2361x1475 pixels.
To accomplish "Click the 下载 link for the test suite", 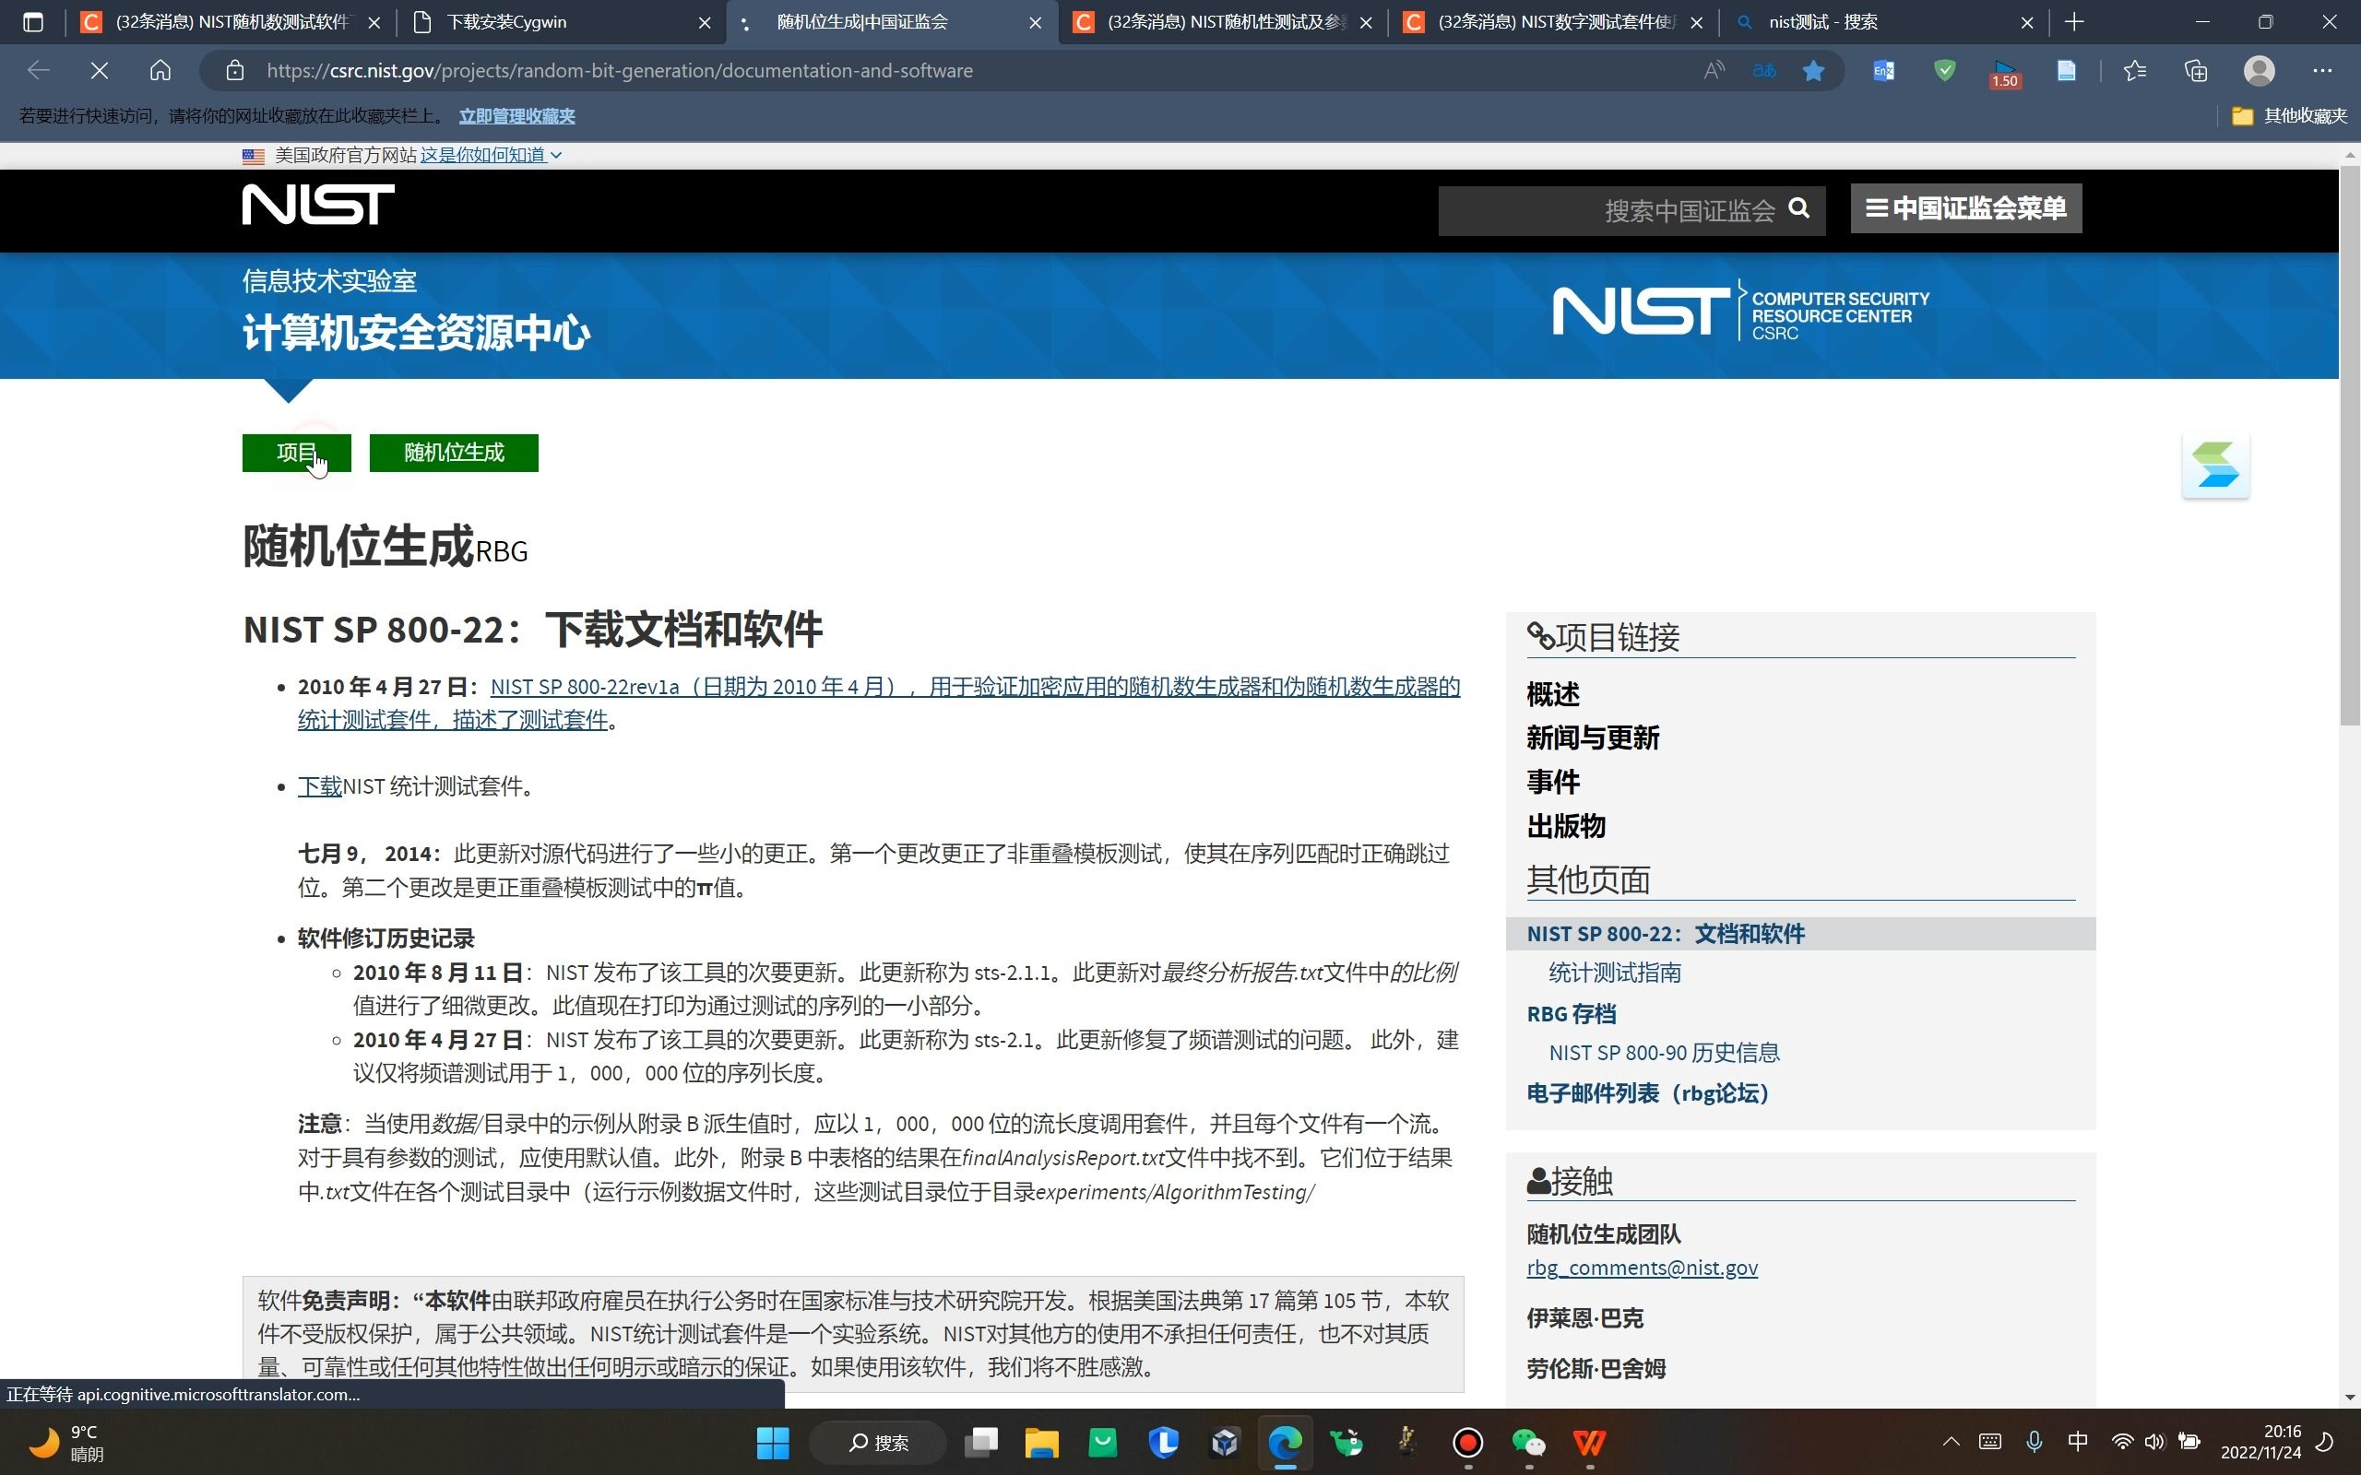I will tap(319, 786).
